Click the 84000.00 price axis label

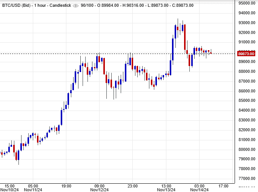point(247,110)
